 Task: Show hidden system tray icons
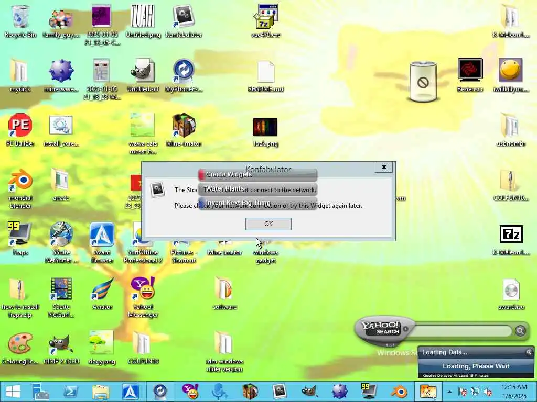click(449, 392)
